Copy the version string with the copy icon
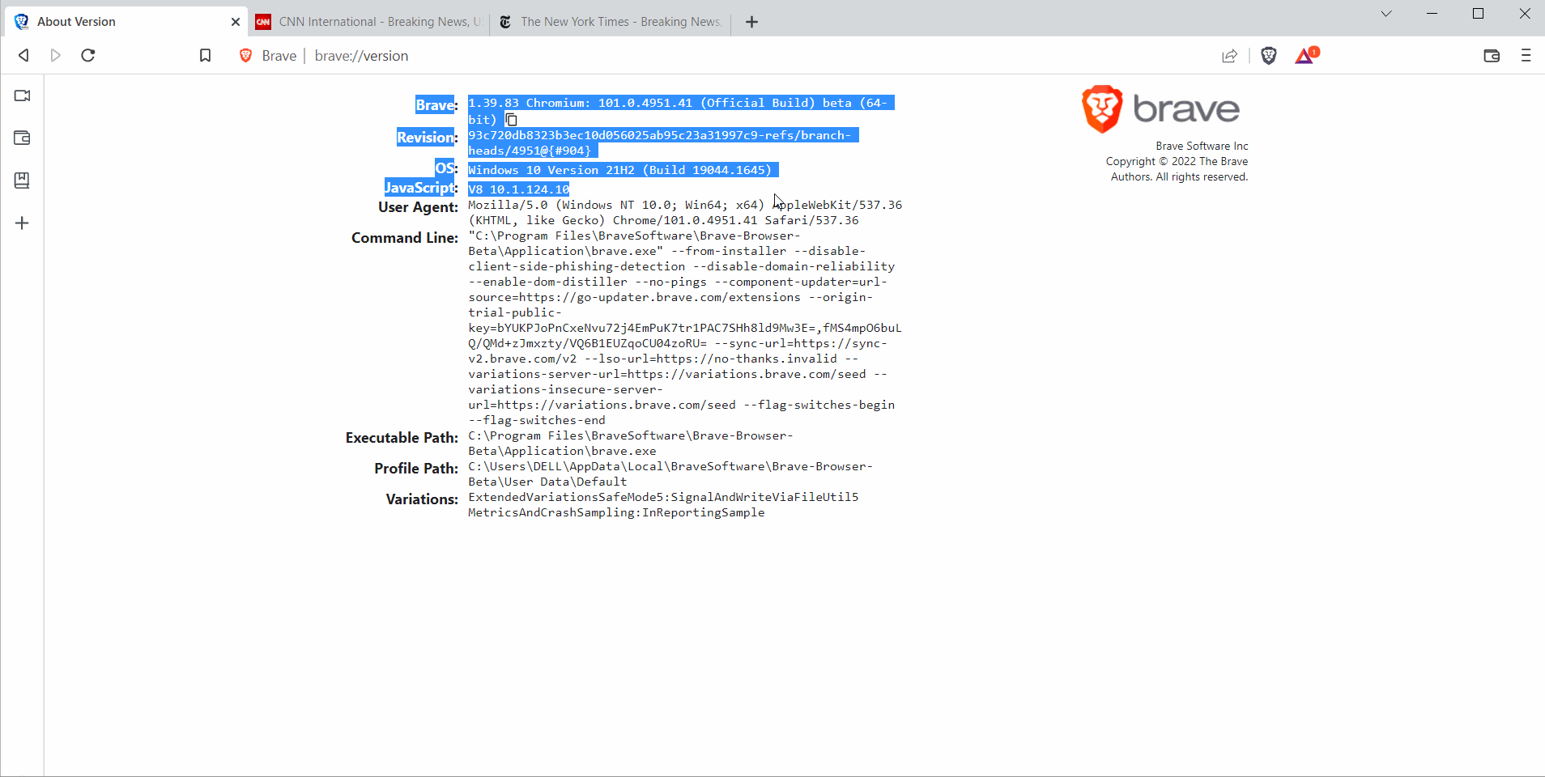This screenshot has height=777, width=1545. (x=511, y=119)
